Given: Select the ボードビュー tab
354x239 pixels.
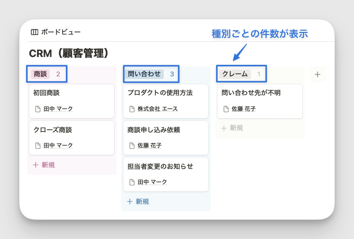Looking at the screenshot, I should coord(55,32).
